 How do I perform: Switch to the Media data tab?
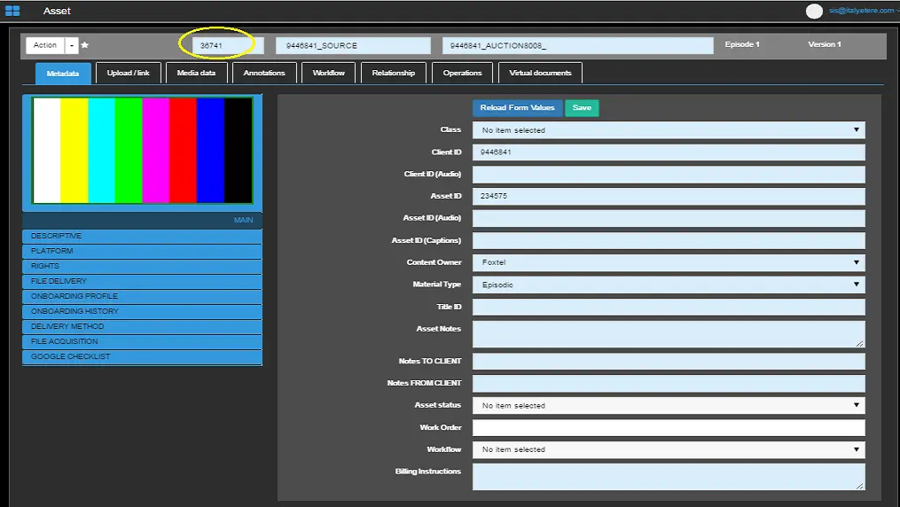pos(196,73)
